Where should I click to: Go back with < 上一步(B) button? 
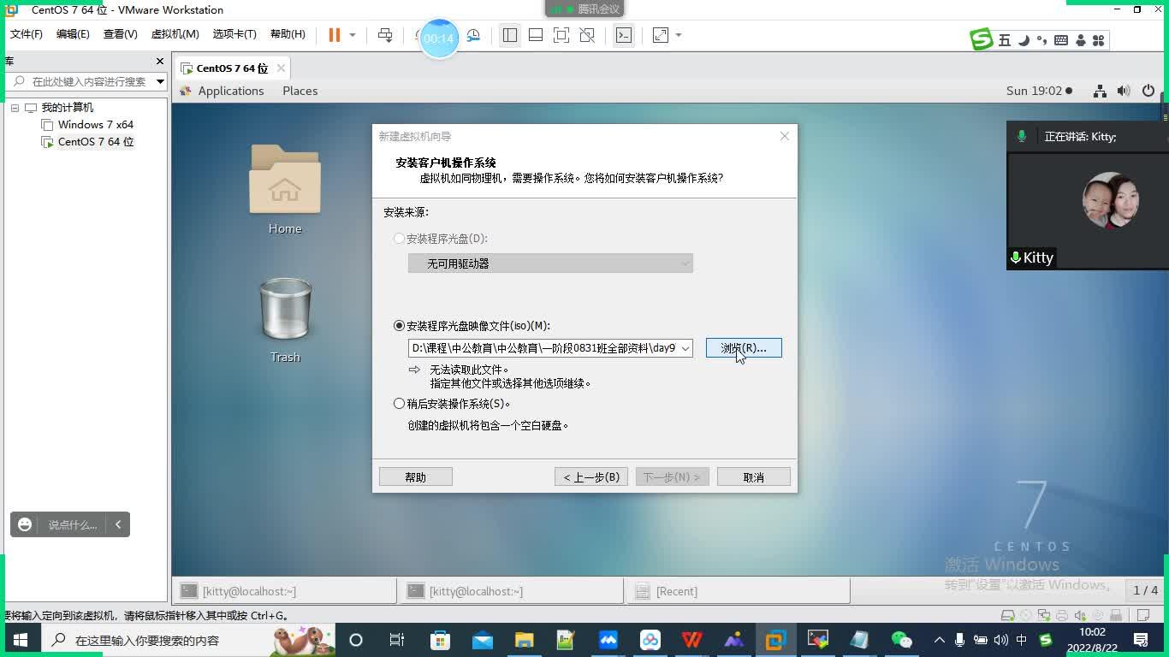click(x=591, y=477)
